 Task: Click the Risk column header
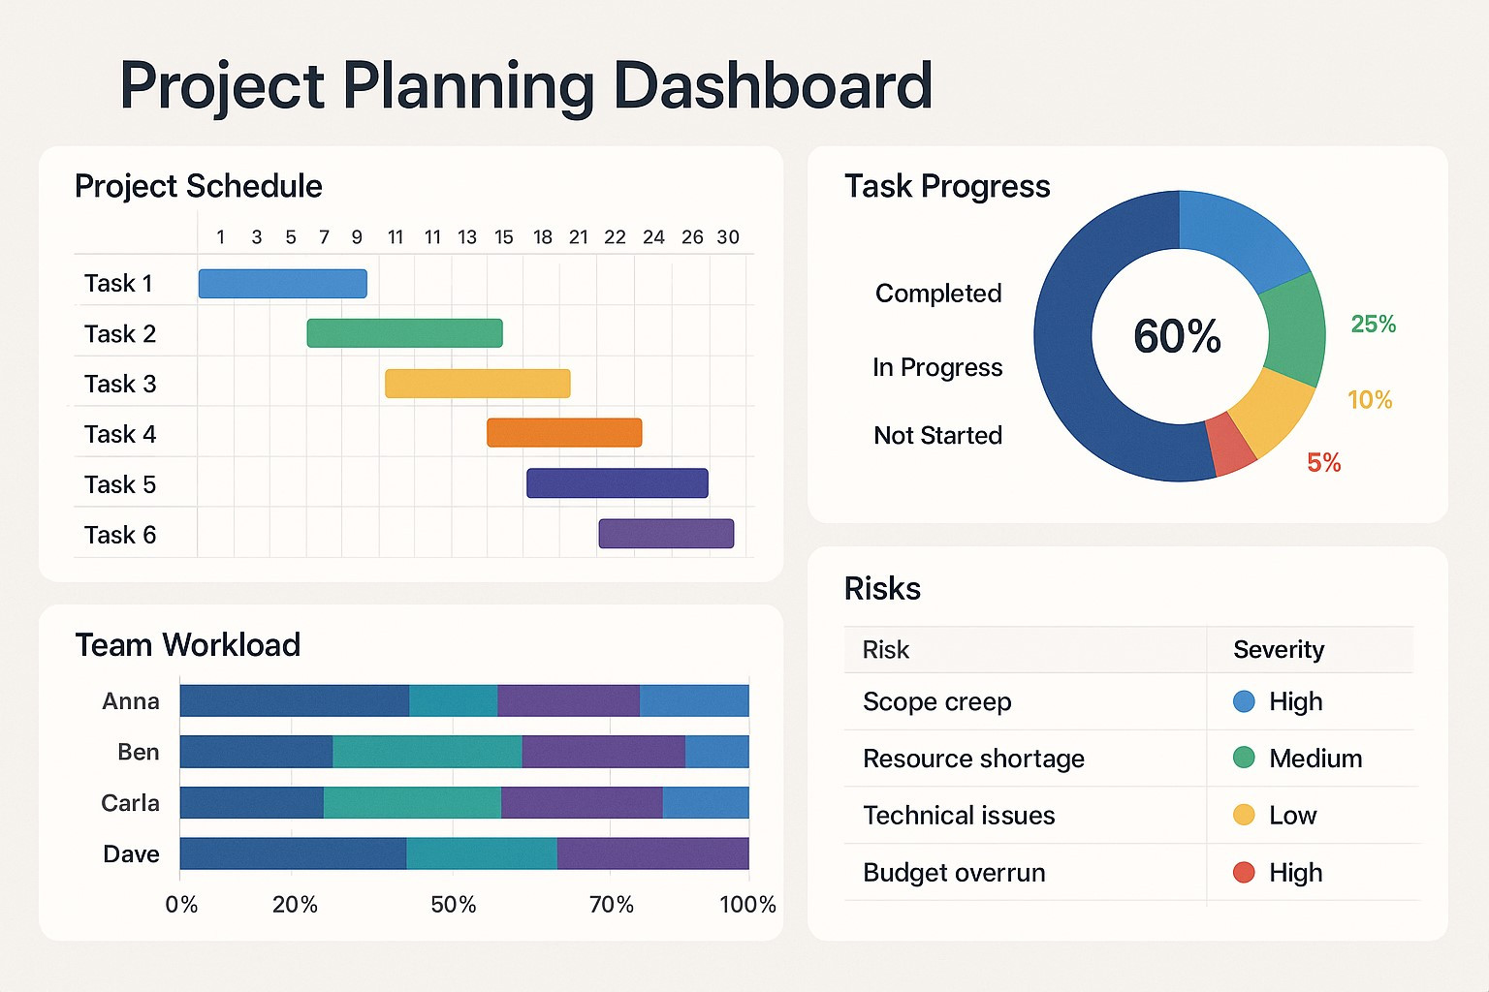[886, 650]
